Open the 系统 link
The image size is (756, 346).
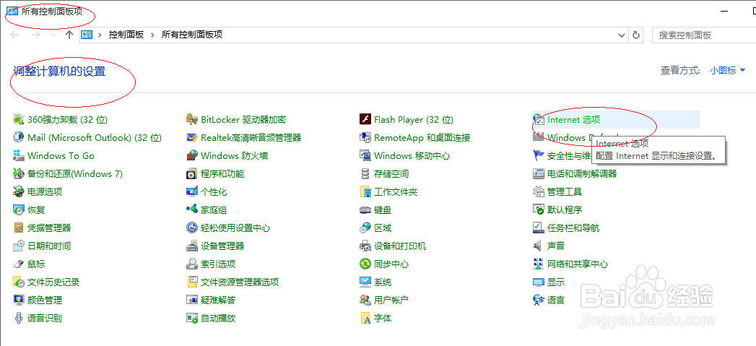(383, 282)
